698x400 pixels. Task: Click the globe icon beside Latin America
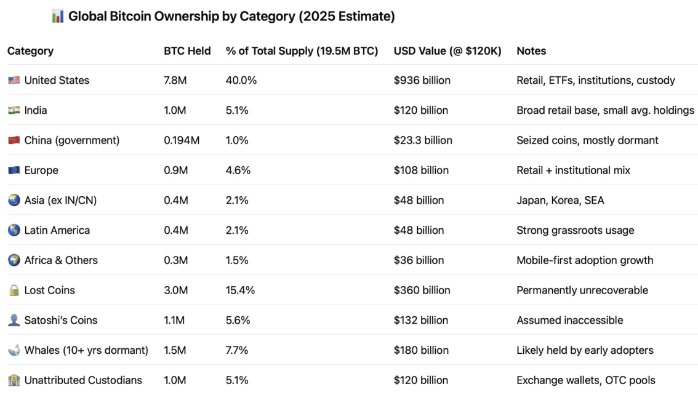14,230
